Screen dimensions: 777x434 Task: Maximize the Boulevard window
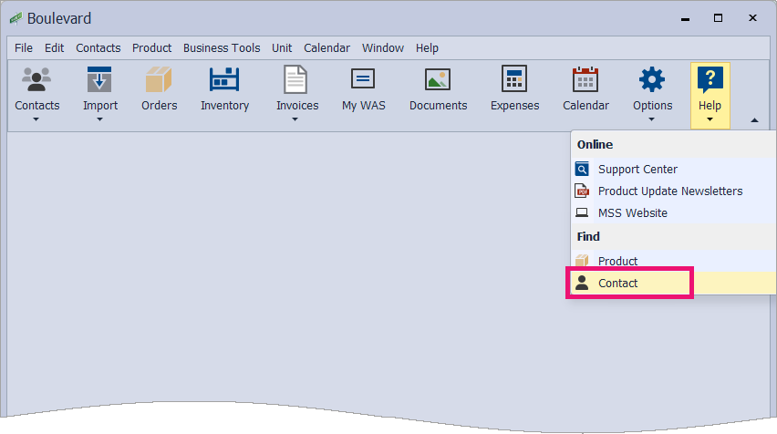pos(718,18)
